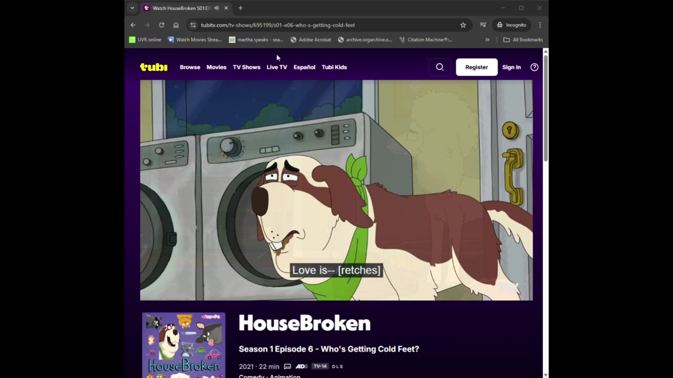Open the martha speaks bookmark
The width and height of the screenshot is (673, 378).
256,39
